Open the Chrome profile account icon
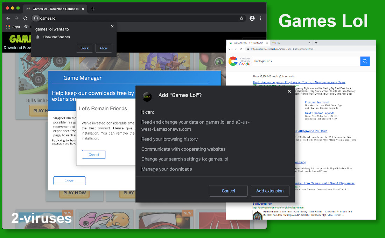 click(252, 18)
